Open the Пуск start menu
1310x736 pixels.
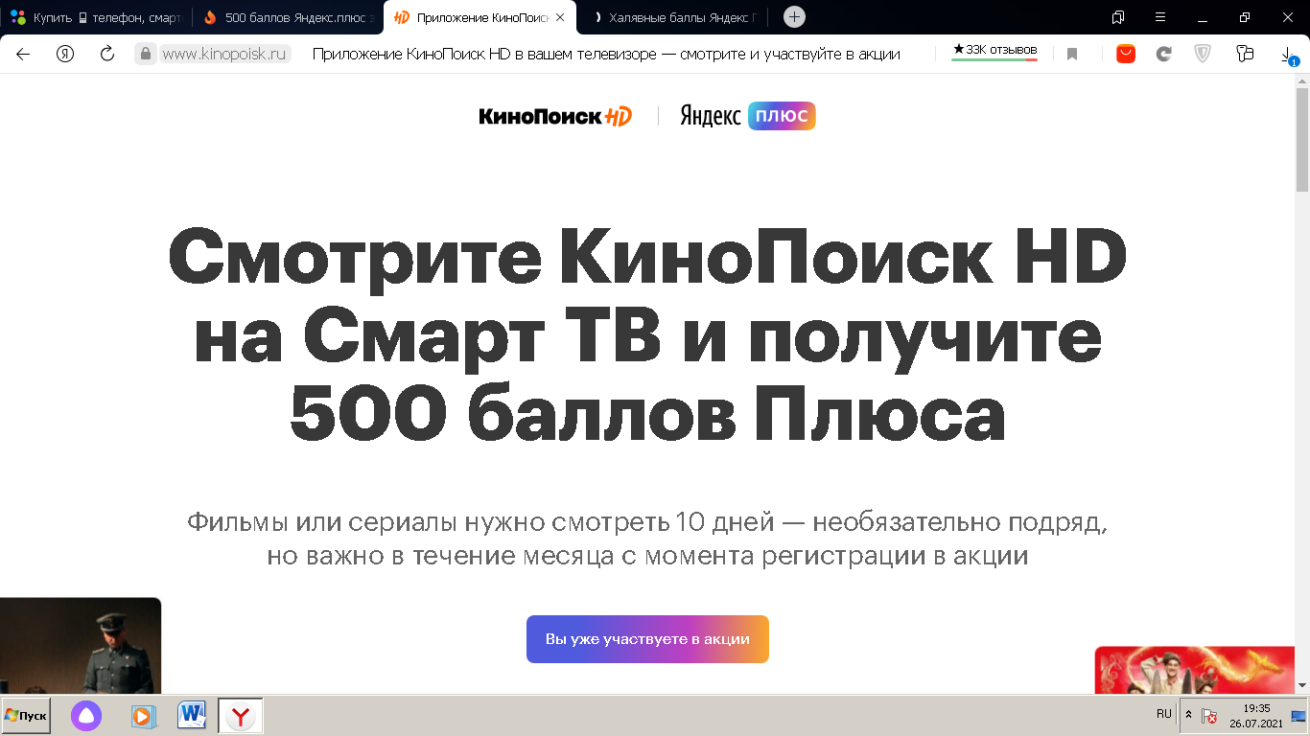[x=26, y=716]
